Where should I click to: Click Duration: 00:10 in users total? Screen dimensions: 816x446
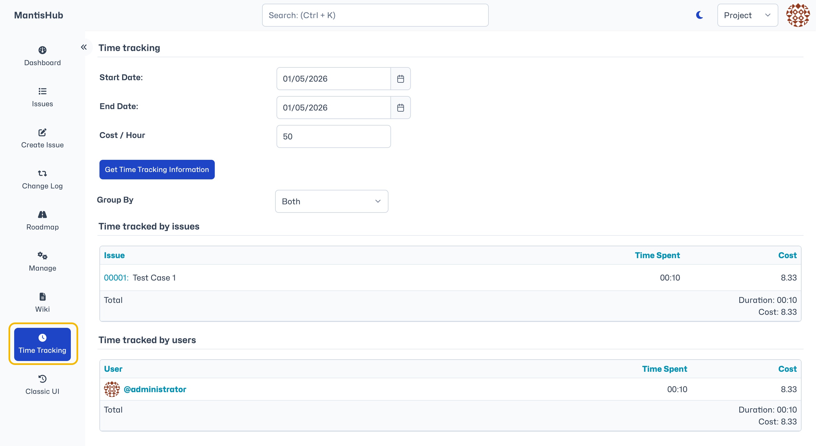coord(768,409)
